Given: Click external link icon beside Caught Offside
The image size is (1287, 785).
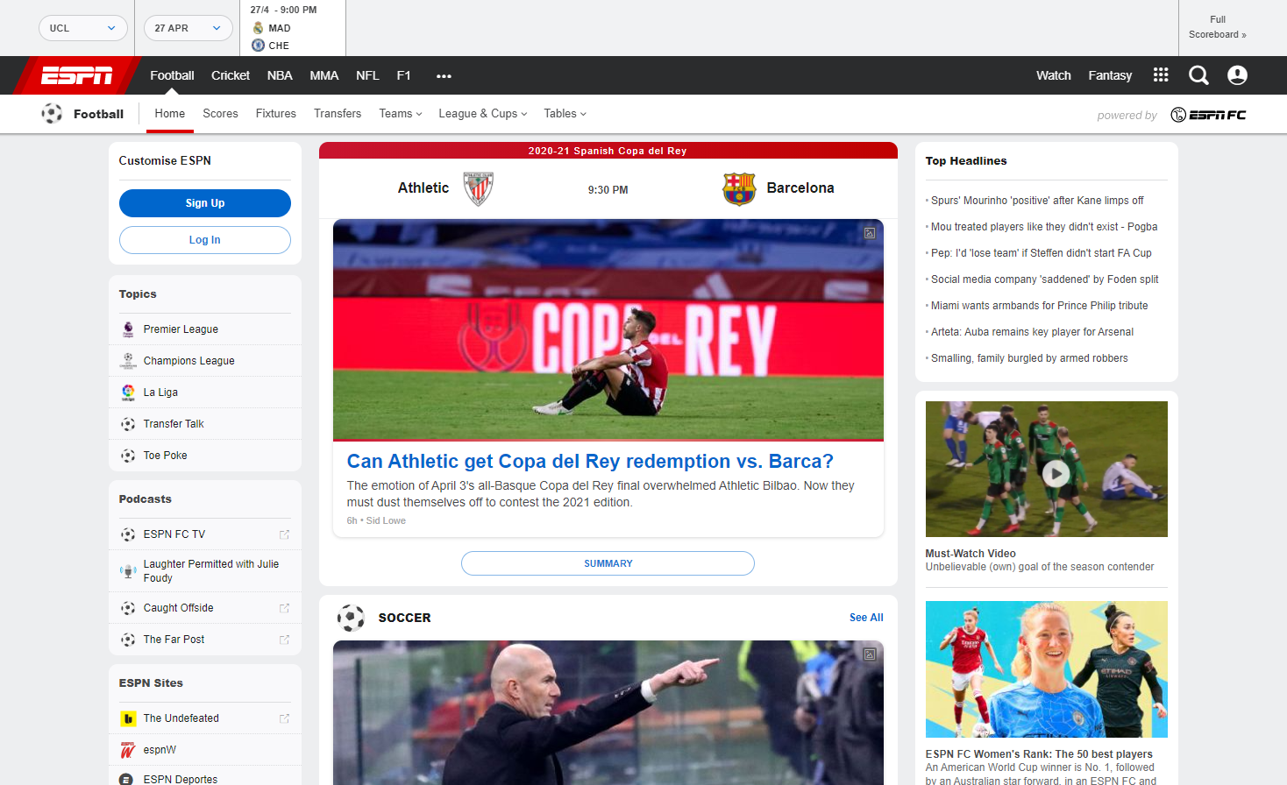Looking at the screenshot, I should click(x=284, y=608).
